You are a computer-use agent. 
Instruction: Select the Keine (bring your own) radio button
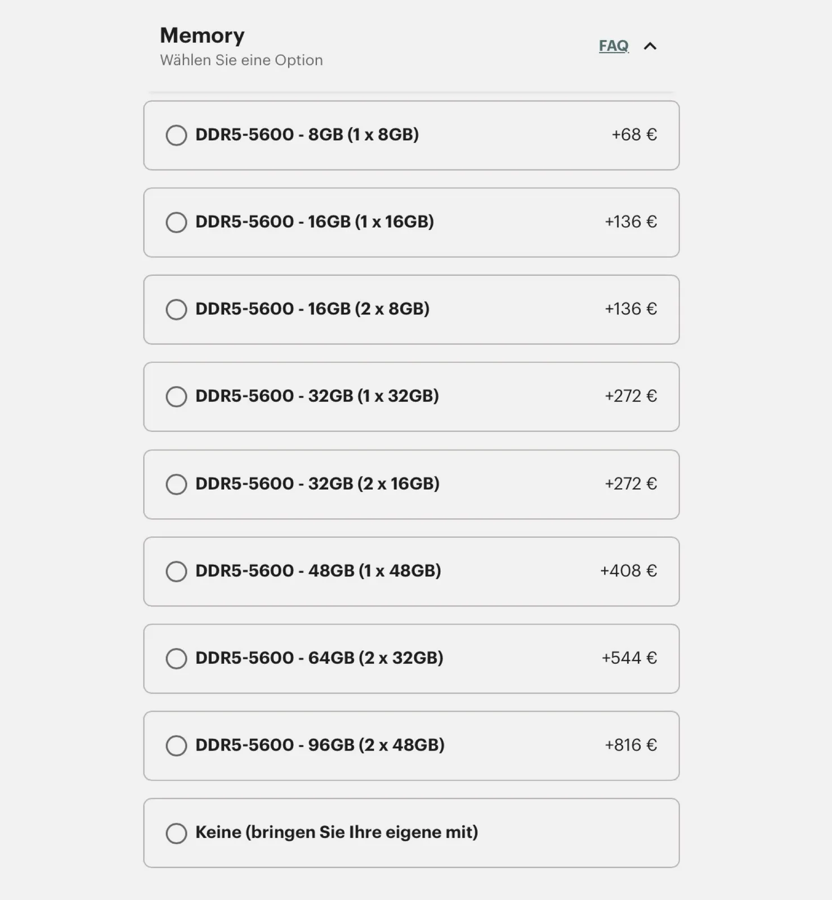[176, 833]
